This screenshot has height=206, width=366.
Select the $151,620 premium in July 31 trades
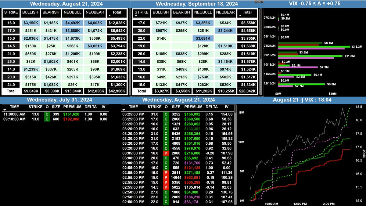pos(71,114)
